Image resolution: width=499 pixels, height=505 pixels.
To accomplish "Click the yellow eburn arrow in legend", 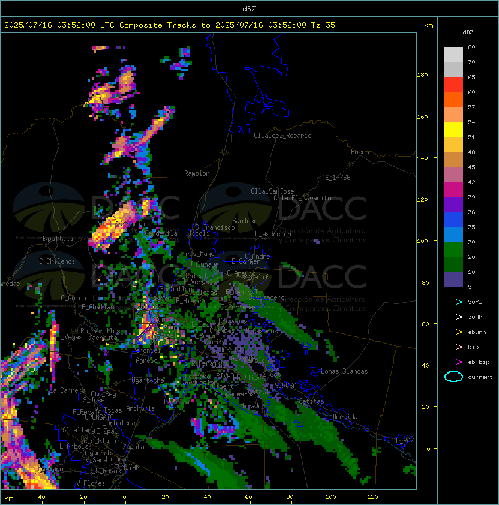I will [453, 332].
